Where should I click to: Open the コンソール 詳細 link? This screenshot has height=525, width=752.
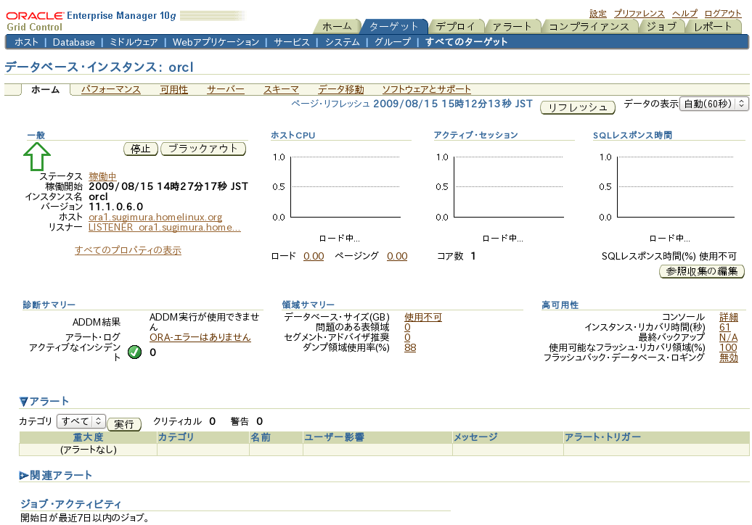point(729,317)
